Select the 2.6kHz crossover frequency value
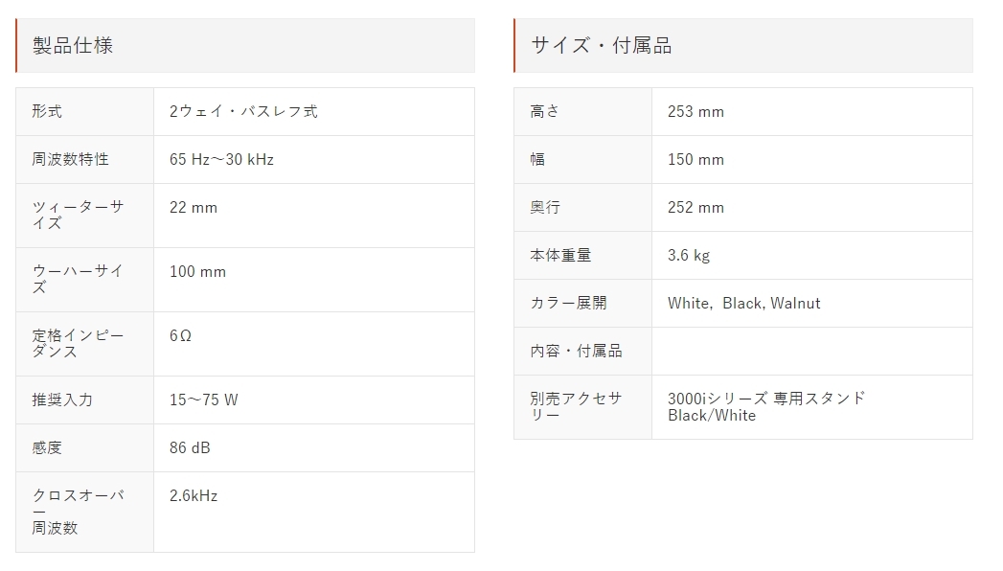 [194, 495]
